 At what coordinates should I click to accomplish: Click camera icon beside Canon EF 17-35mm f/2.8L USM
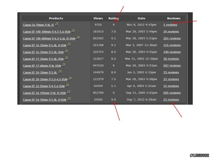[x=66, y=58]
